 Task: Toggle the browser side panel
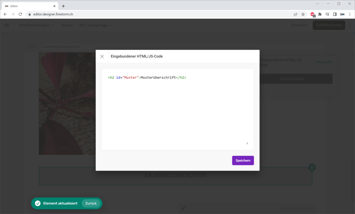coord(335,14)
